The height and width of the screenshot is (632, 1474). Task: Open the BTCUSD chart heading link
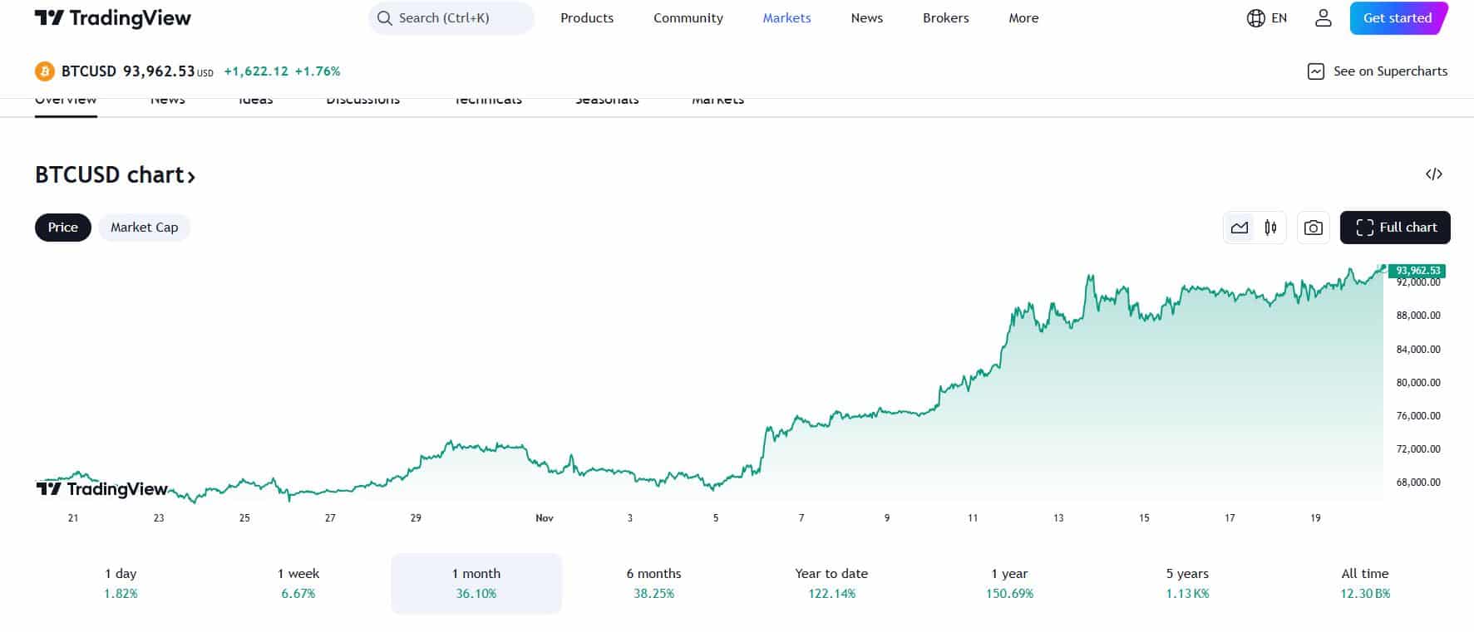coord(115,175)
